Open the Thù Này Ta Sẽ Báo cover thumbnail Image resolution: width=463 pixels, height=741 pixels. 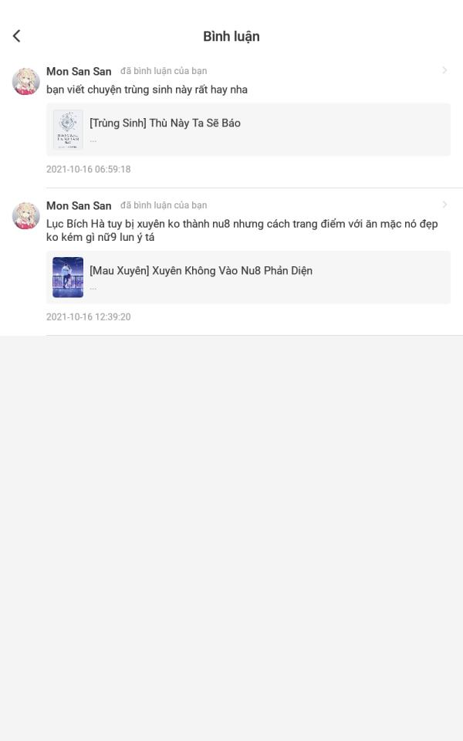[68, 130]
